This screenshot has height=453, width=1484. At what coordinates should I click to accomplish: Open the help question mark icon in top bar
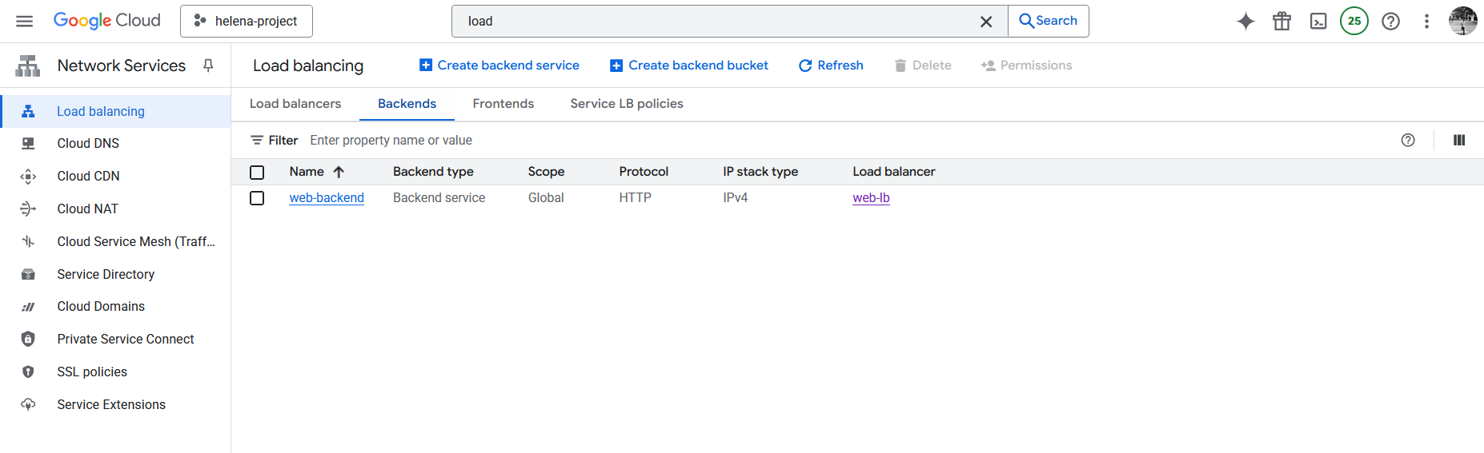[x=1391, y=22]
